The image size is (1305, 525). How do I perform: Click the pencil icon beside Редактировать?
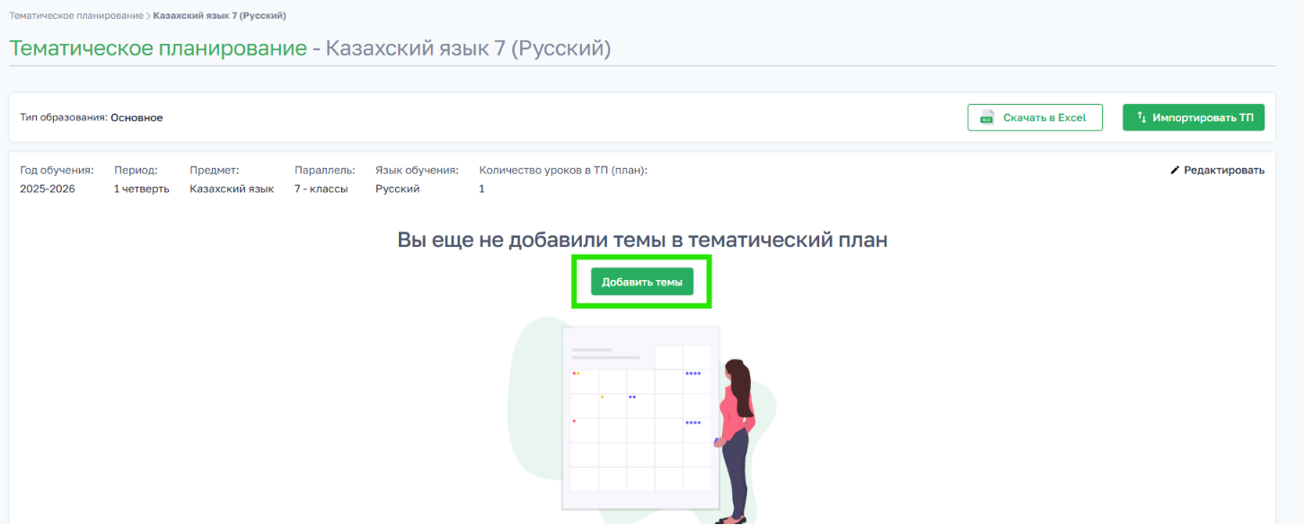click(1175, 171)
